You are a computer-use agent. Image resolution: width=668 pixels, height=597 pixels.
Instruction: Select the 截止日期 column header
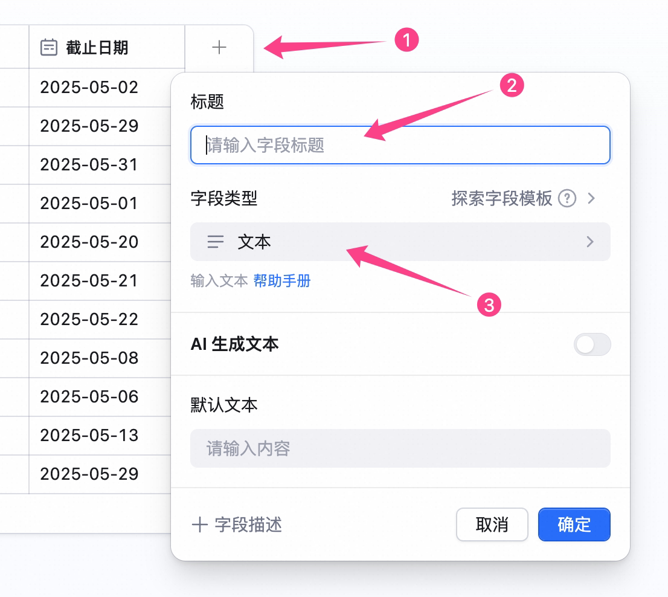(x=107, y=47)
